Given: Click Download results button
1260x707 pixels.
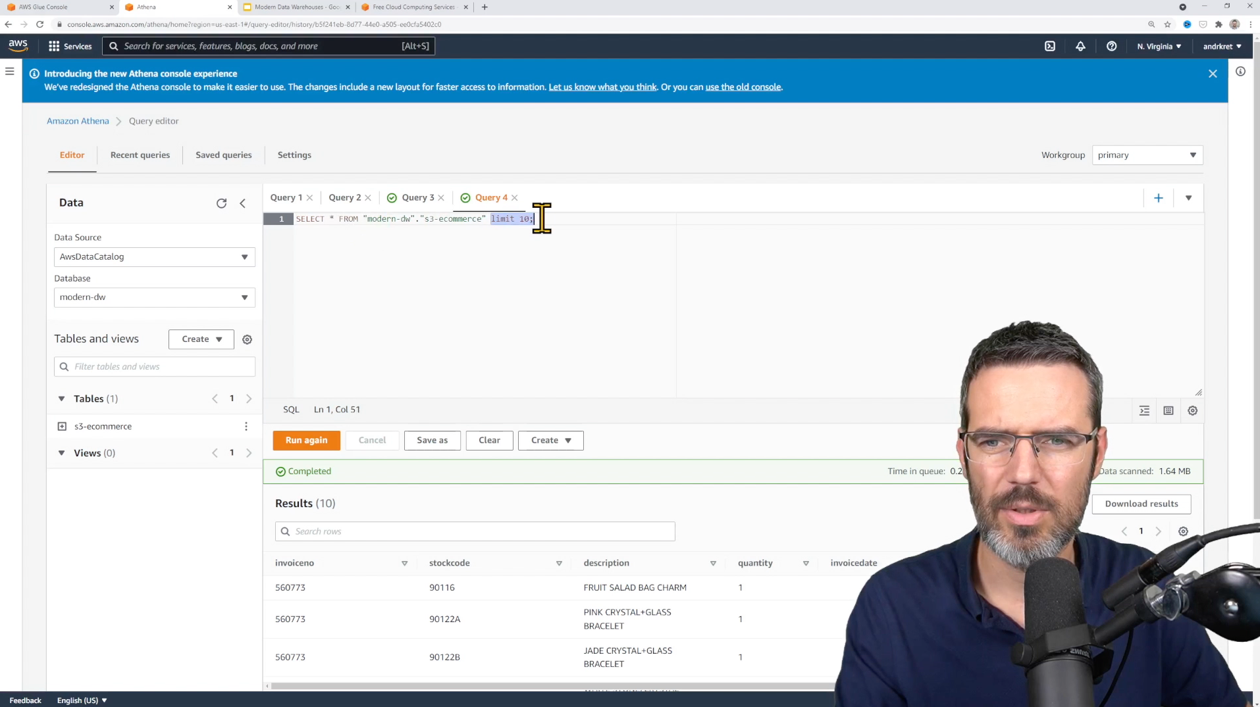Looking at the screenshot, I should 1142,504.
